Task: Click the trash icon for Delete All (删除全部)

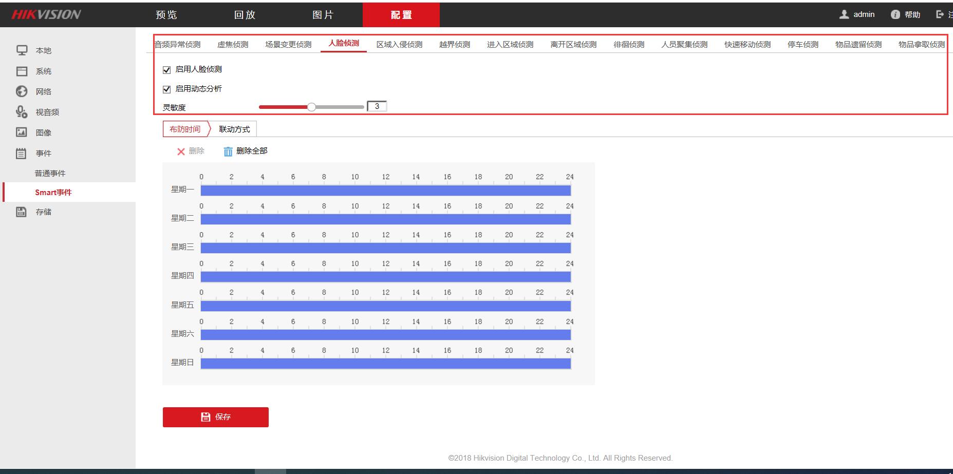Action: click(228, 151)
